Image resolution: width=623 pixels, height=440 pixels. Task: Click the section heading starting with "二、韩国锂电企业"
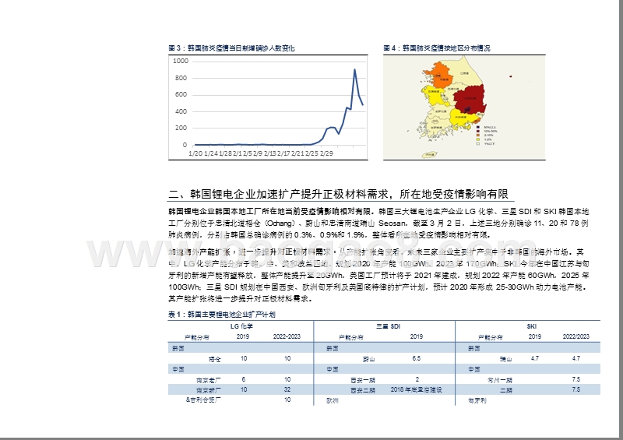[x=339, y=194]
